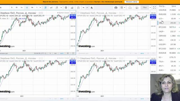Toggle auto scale on bottom-left chart

coord(62,98)
